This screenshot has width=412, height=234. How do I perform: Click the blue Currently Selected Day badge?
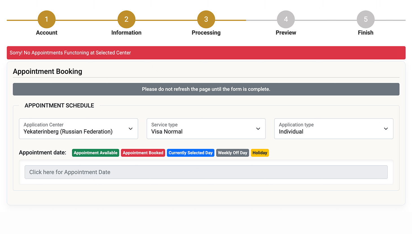tap(190, 153)
